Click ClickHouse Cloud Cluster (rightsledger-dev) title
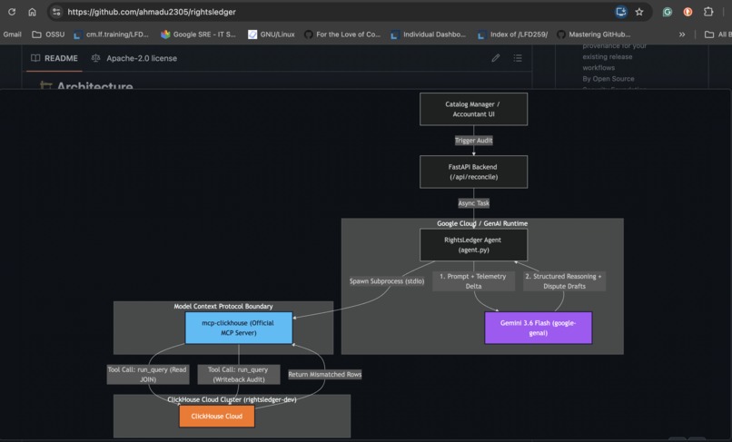732x442 pixels. pos(232,399)
